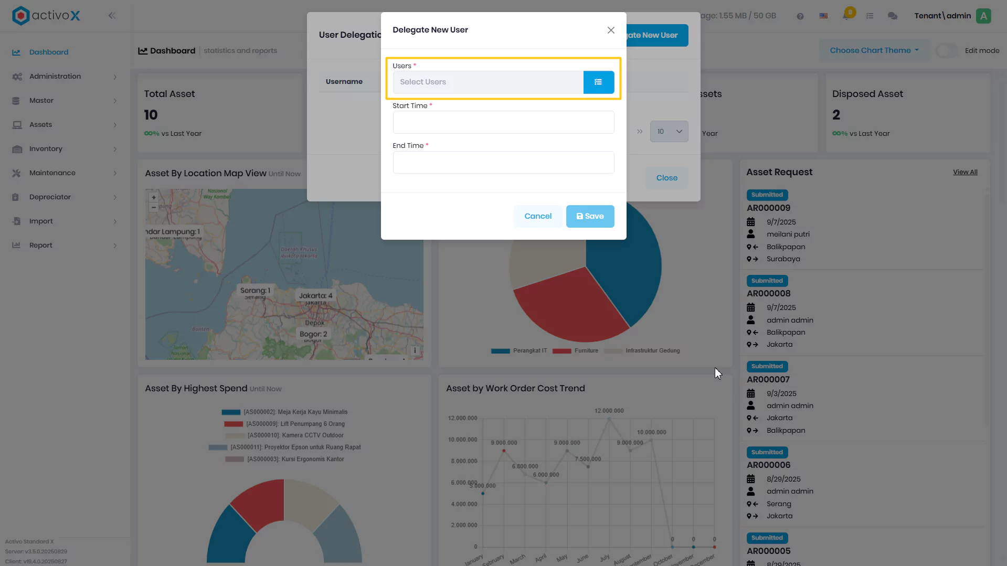Click the Select Users field

tap(488, 82)
